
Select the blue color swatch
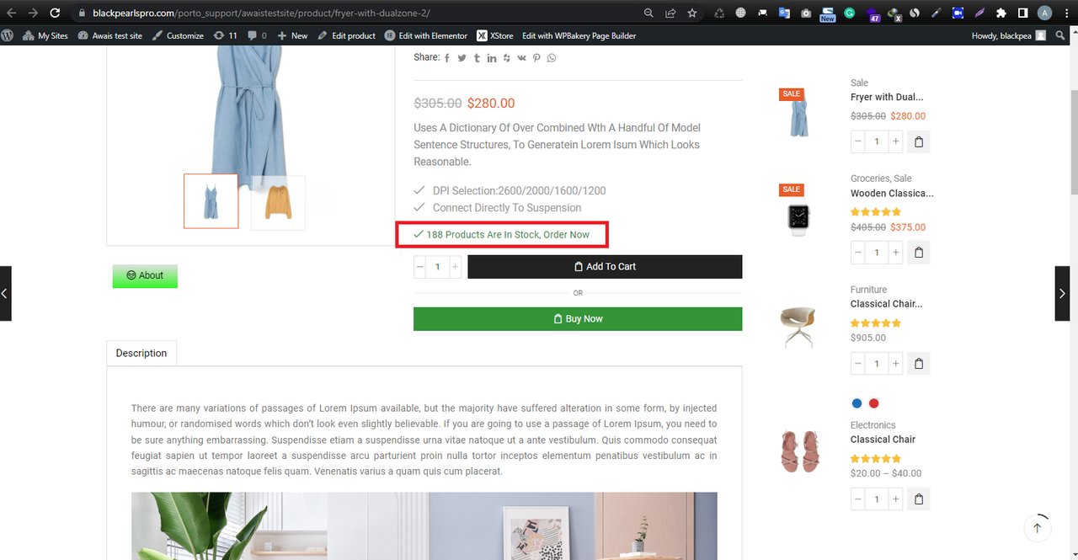(857, 403)
